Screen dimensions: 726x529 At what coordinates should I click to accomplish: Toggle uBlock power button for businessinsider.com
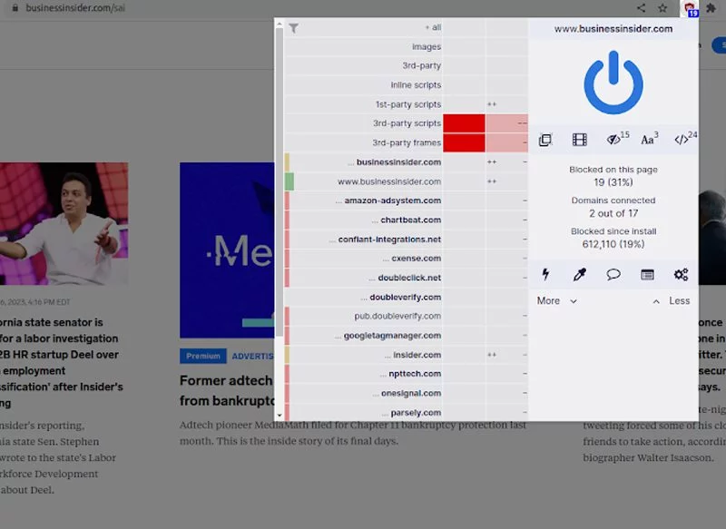click(x=613, y=82)
